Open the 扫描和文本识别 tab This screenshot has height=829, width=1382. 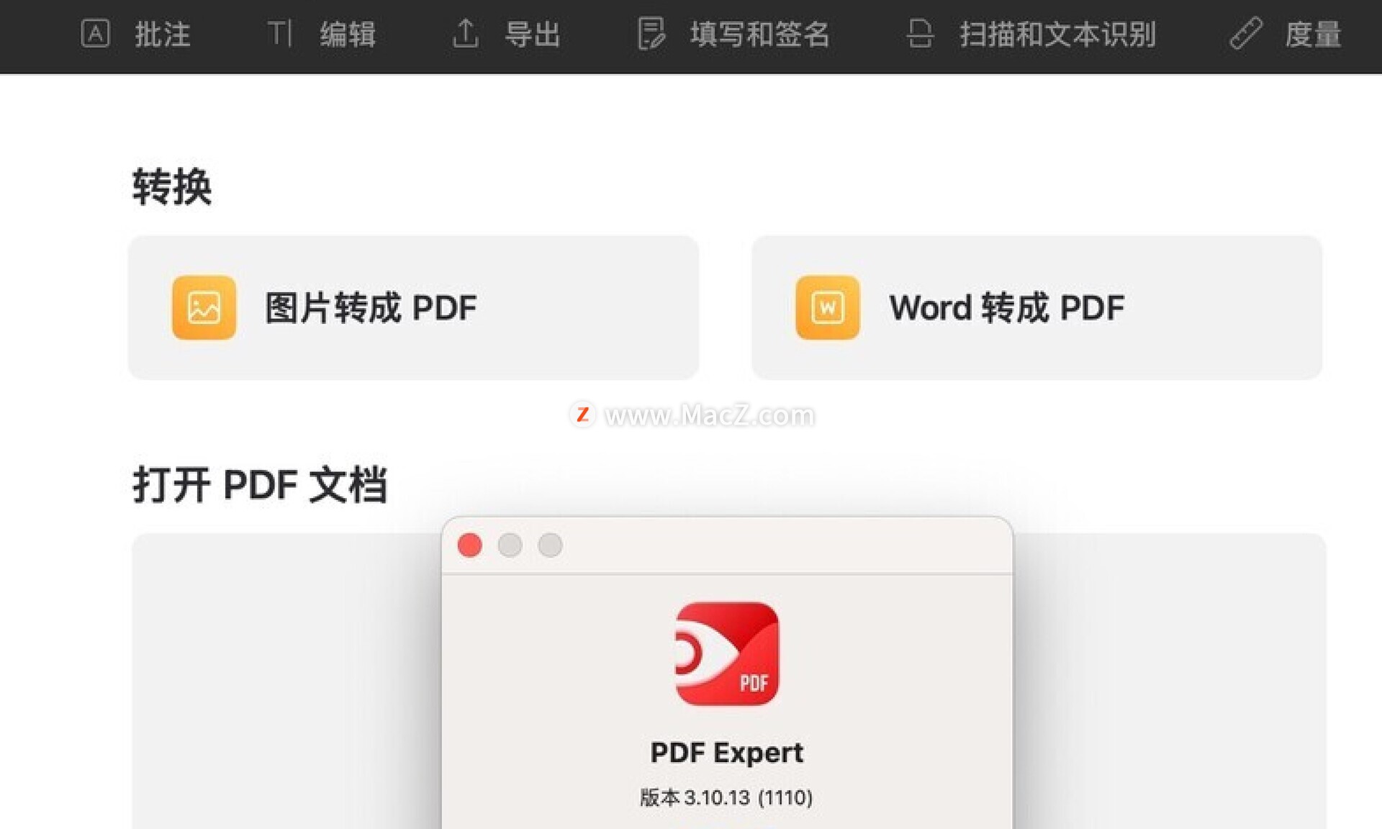tap(1058, 34)
